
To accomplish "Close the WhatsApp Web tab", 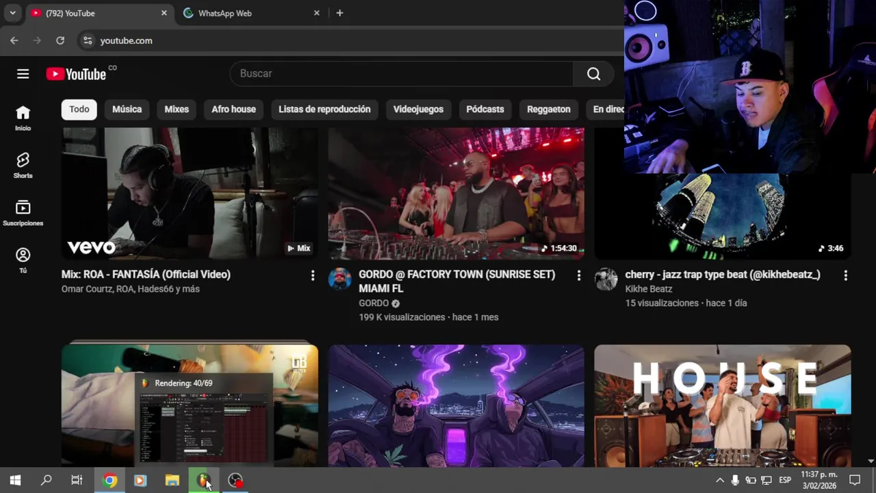I will pyautogui.click(x=316, y=13).
